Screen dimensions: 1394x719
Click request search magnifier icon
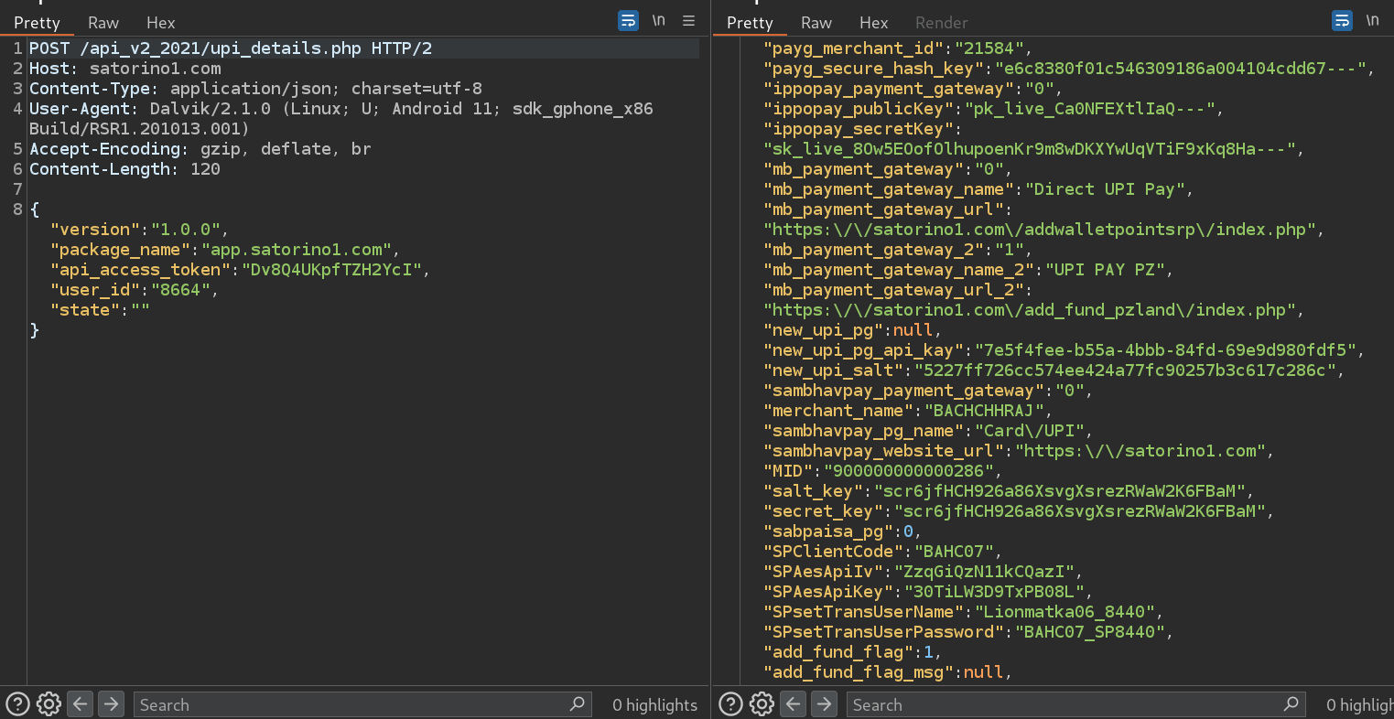coord(578,704)
